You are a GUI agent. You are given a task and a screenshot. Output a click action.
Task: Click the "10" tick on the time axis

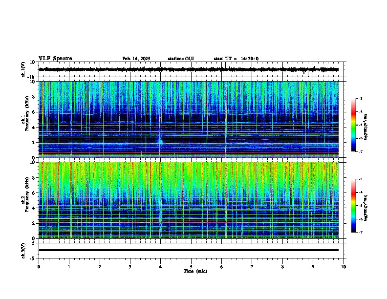344,267
